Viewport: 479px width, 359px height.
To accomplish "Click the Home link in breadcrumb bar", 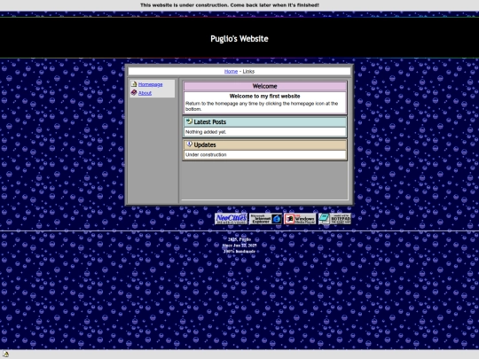I will [231, 71].
